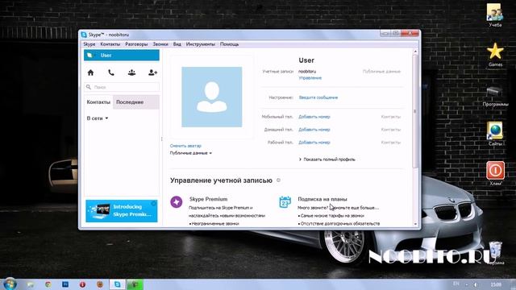The width and height of the screenshot is (516, 290).
Task: Click the volume icon in system tray
Action: coord(476,284)
